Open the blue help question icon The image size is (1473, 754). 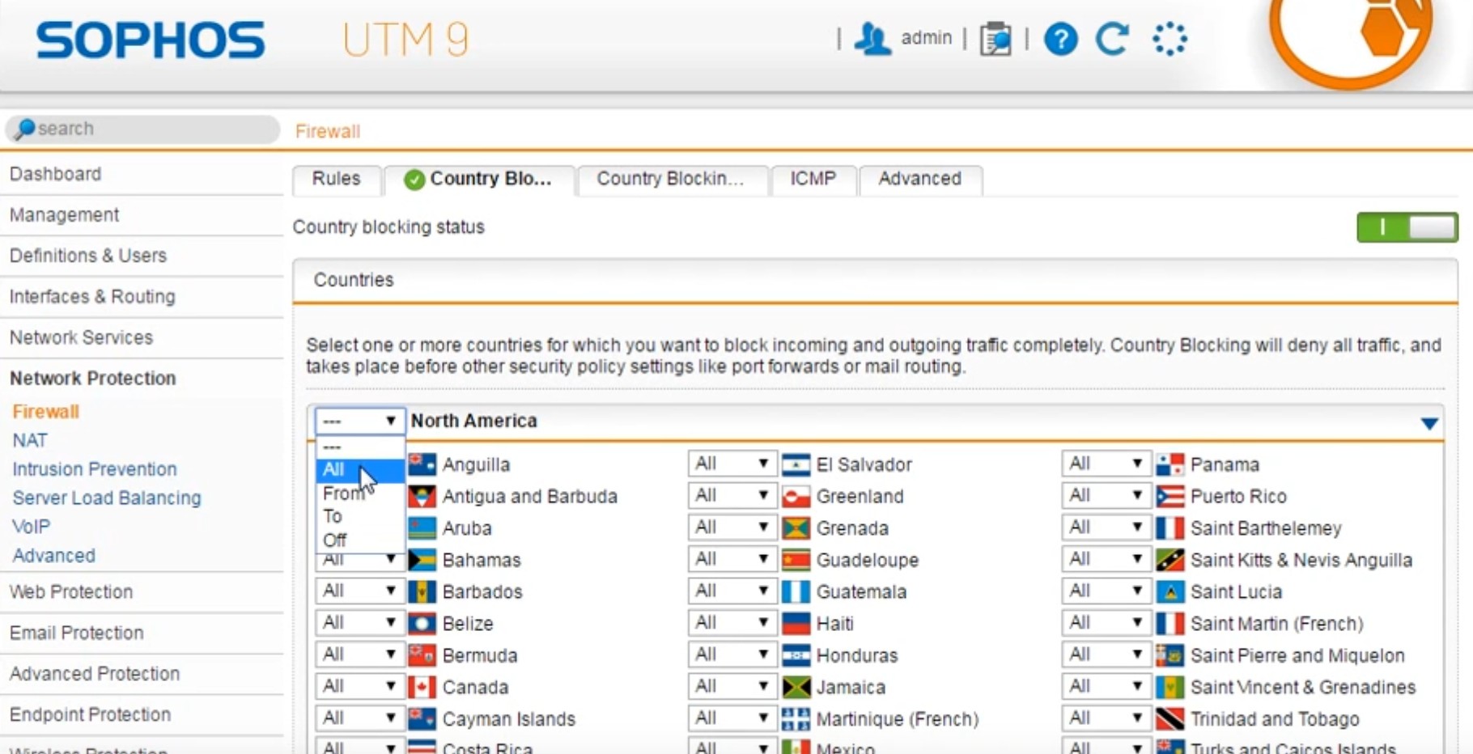tap(1060, 38)
